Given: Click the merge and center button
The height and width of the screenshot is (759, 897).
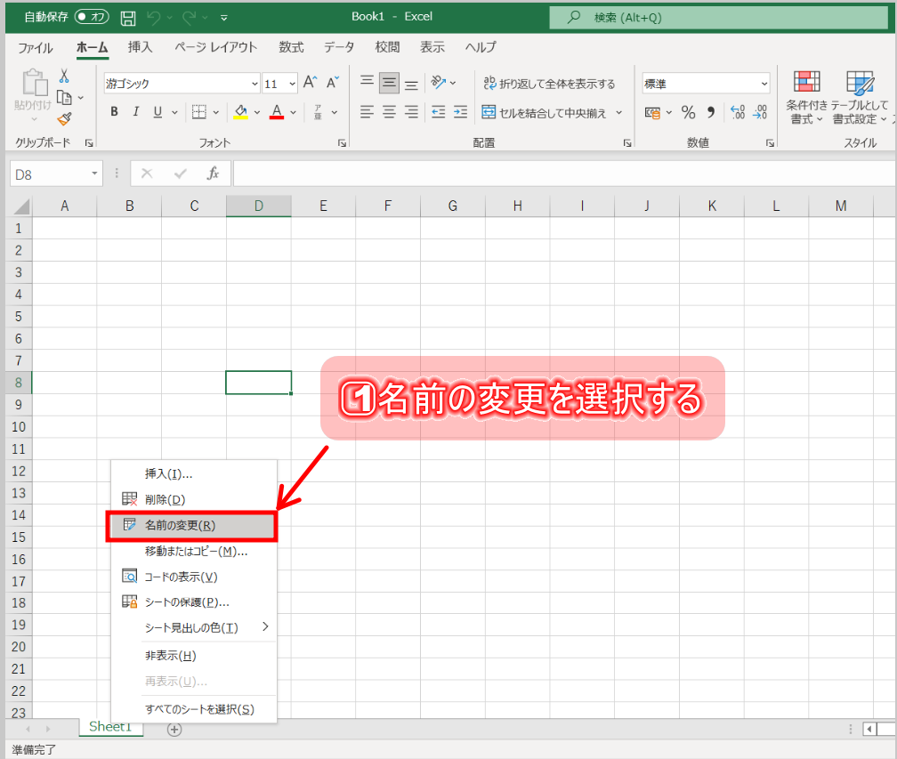Looking at the screenshot, I should point(544,112).
